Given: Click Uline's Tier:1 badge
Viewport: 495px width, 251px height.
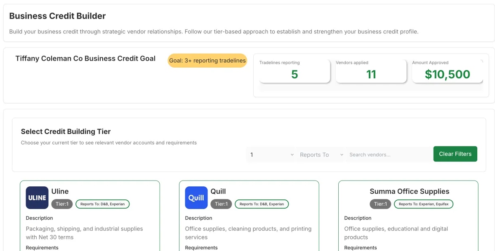Looking at the screenshot, I should [62, 204].
